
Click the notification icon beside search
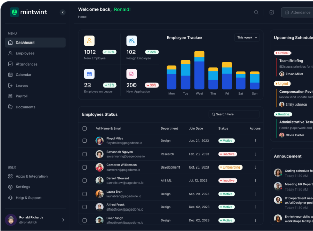click(x=272, y=12)
